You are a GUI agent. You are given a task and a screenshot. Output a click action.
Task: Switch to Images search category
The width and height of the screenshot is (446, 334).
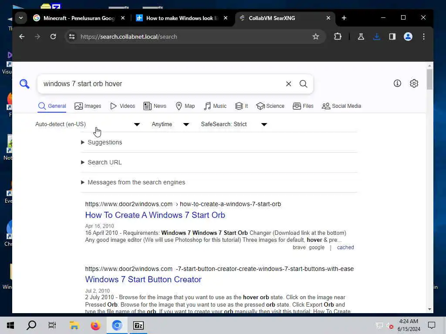coord(88,106)
